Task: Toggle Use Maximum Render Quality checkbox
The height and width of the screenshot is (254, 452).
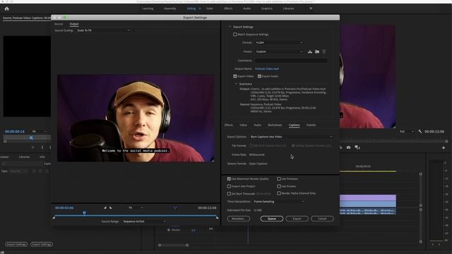Action: coord(229,179)
